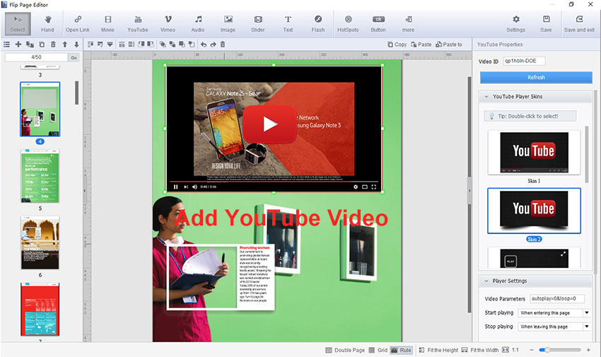Collapse the YouTube Player Skins section

point(486,97)
